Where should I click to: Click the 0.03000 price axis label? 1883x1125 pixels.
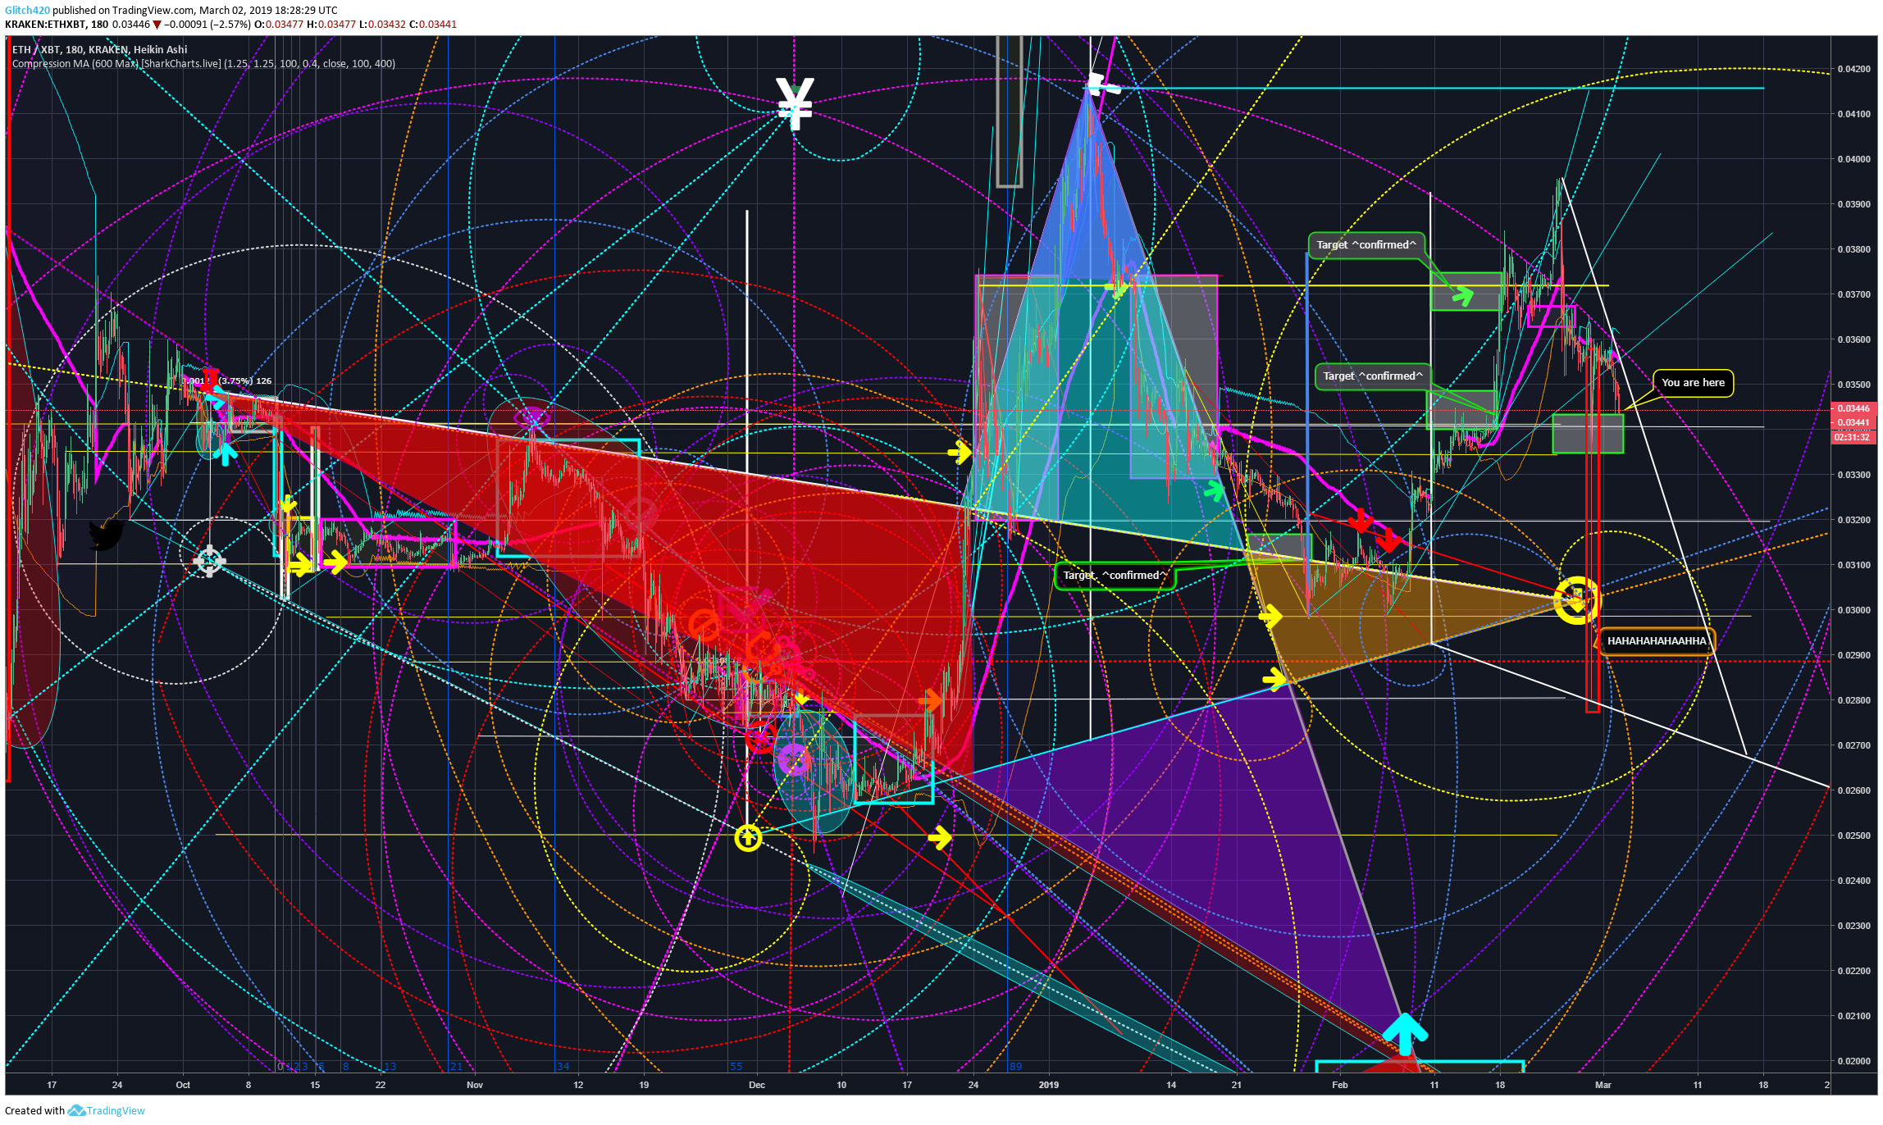click(1854, 610)
